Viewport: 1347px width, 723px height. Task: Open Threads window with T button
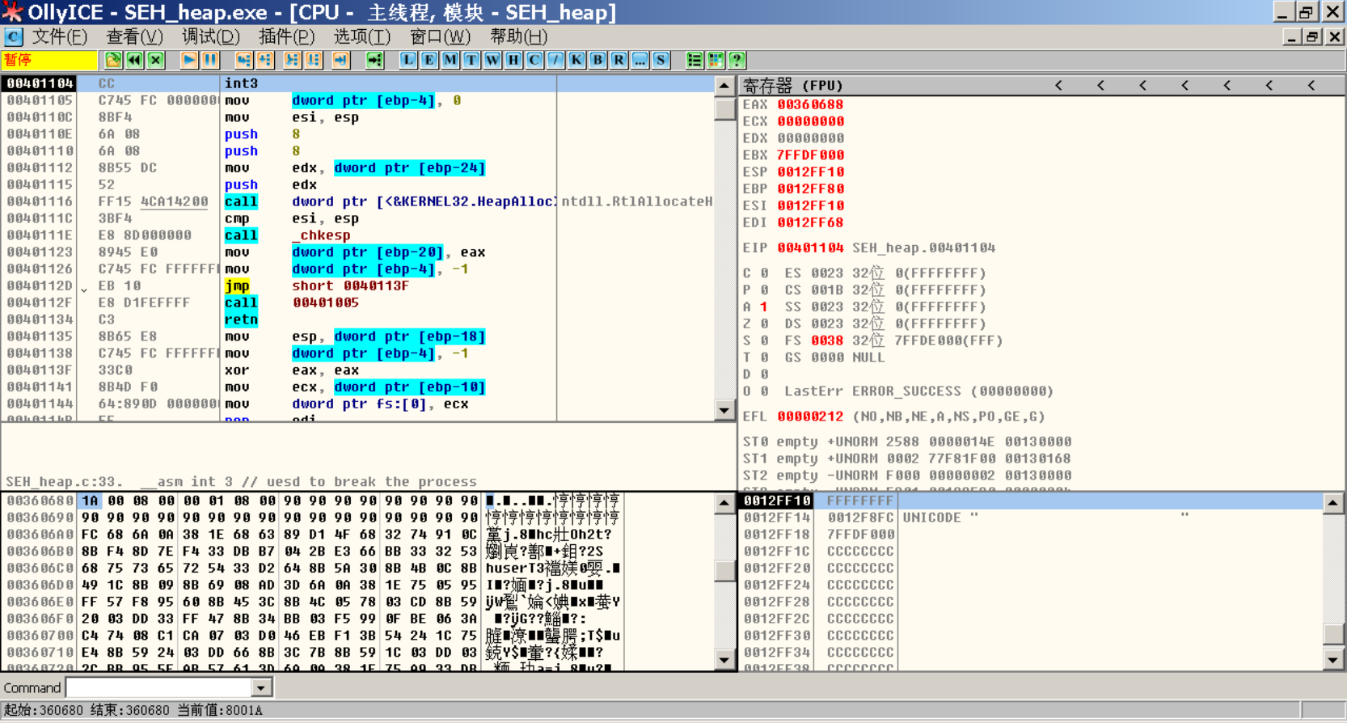click(x=471, y=60)
